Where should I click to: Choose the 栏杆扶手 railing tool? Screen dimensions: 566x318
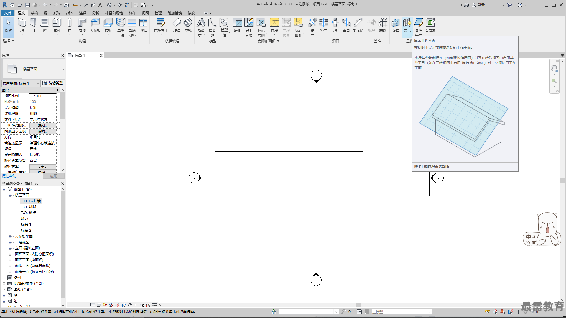161,25
